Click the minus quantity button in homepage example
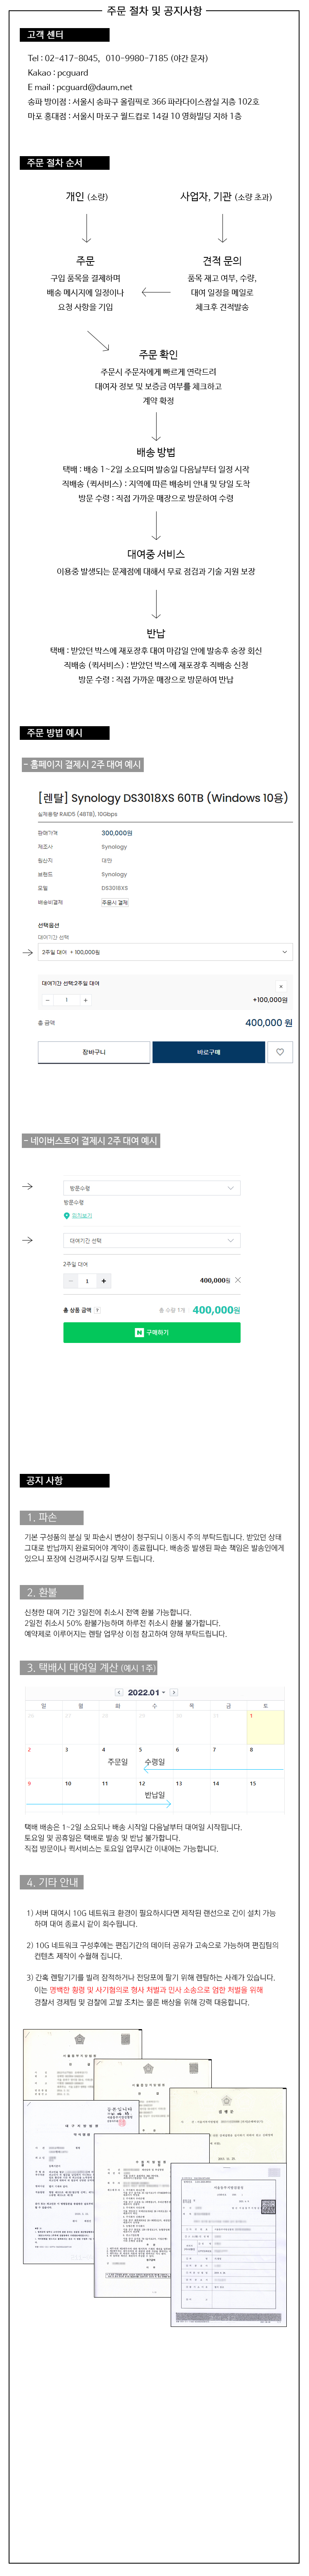 [x=47, y=1000]
